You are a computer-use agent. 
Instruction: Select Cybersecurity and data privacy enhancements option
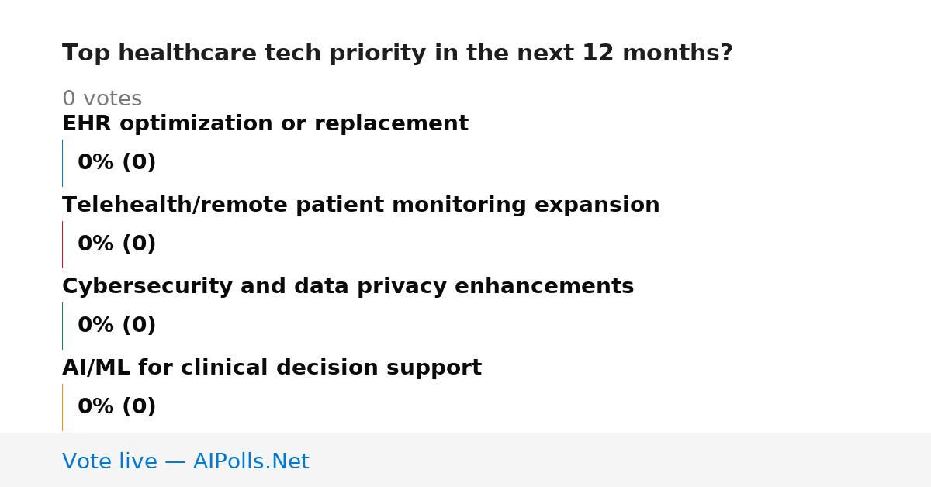click(348, 287)
